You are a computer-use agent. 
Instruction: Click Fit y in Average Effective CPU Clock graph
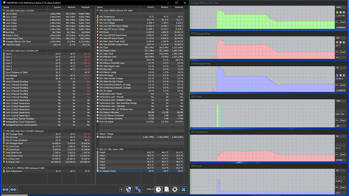pos(338,22)
